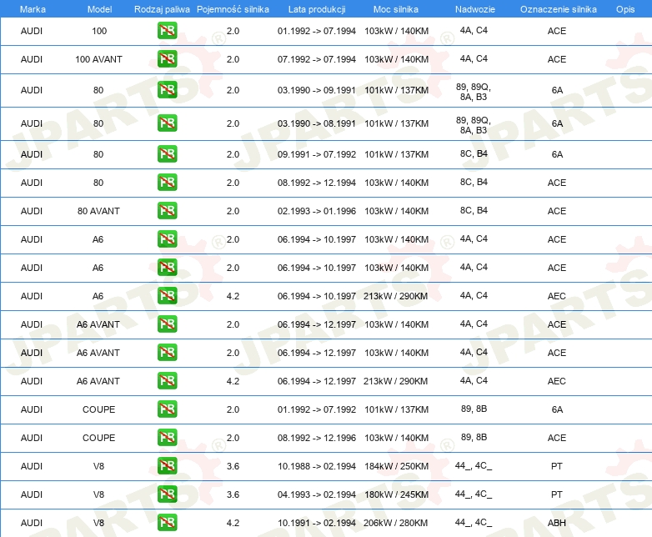Image resolution: width=652 pixels, height=537 pixels.
Task: Select the model cell '100 AVANT'
Action: (98, 59)
